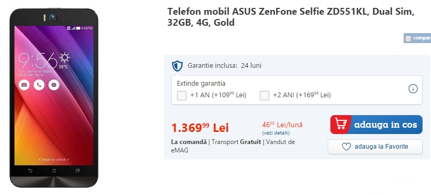Click adauga la Favorite button
The height and width of the screenshot is (195, 431).
375,147
